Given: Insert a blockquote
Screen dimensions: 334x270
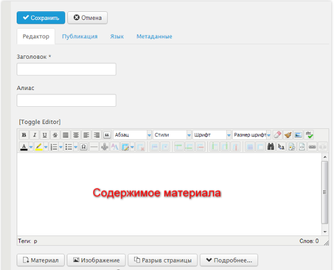Looking at the screenshot, I should point(107,135).
